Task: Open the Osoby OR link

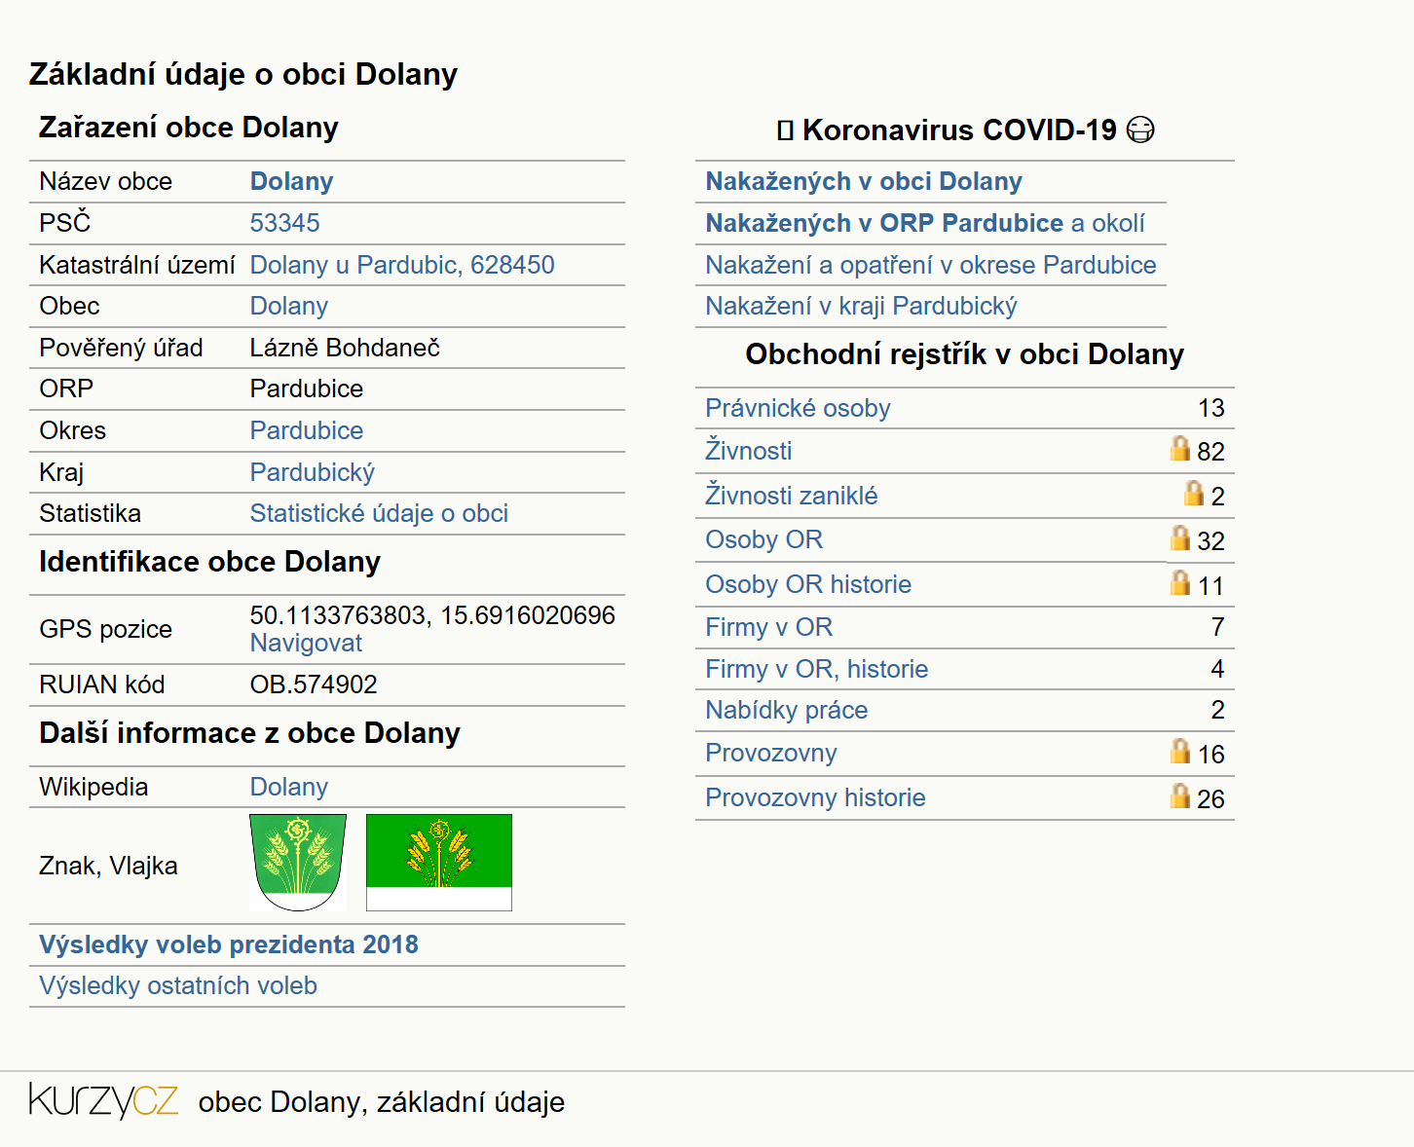Action: point(764,539)
